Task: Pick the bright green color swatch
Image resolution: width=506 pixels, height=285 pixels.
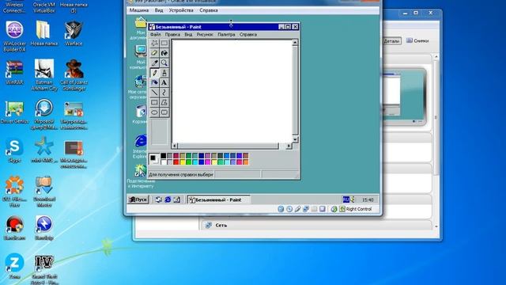Action: 189,161
